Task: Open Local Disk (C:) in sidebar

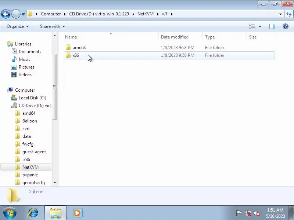Action: click(x=32, y=98)
